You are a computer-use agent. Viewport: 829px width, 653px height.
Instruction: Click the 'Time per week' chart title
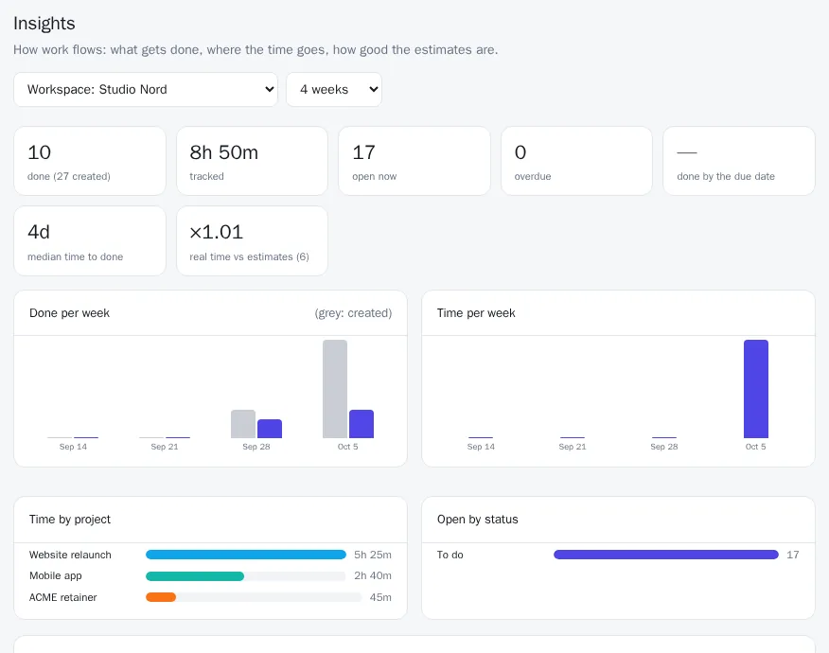point(476,313)
